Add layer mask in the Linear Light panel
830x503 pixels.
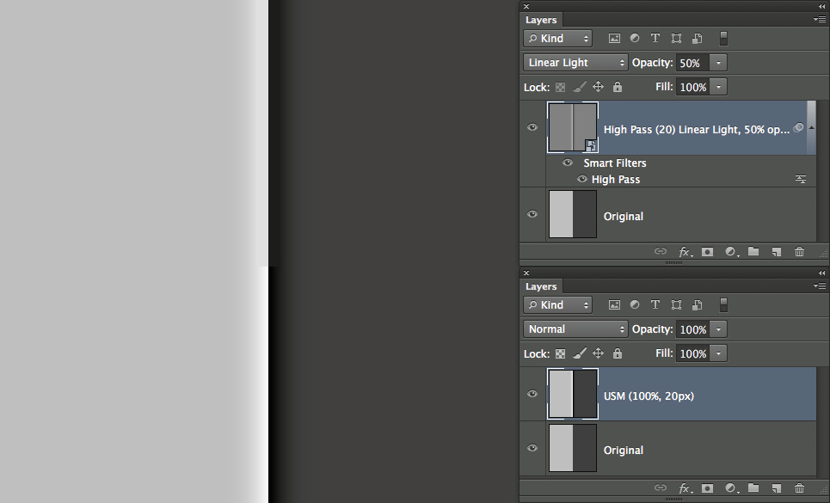(x=707, y=252)
